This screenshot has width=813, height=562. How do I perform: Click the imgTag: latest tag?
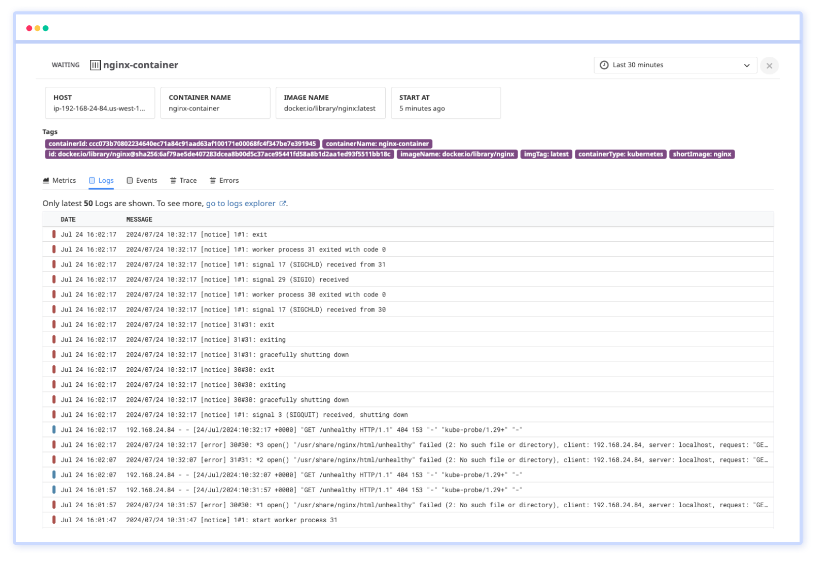546,154
